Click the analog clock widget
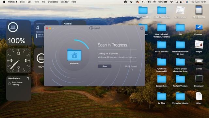 [19, 60]
